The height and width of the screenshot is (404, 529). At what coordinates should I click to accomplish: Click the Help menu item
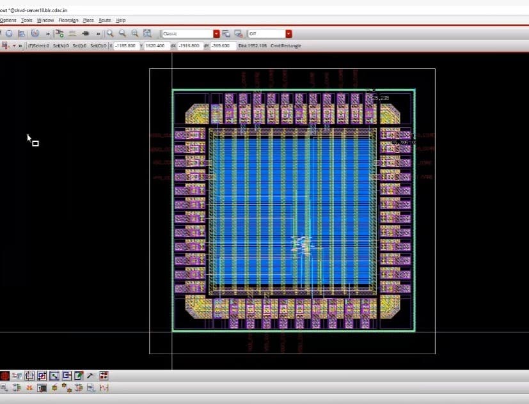(x=120, y=20)
